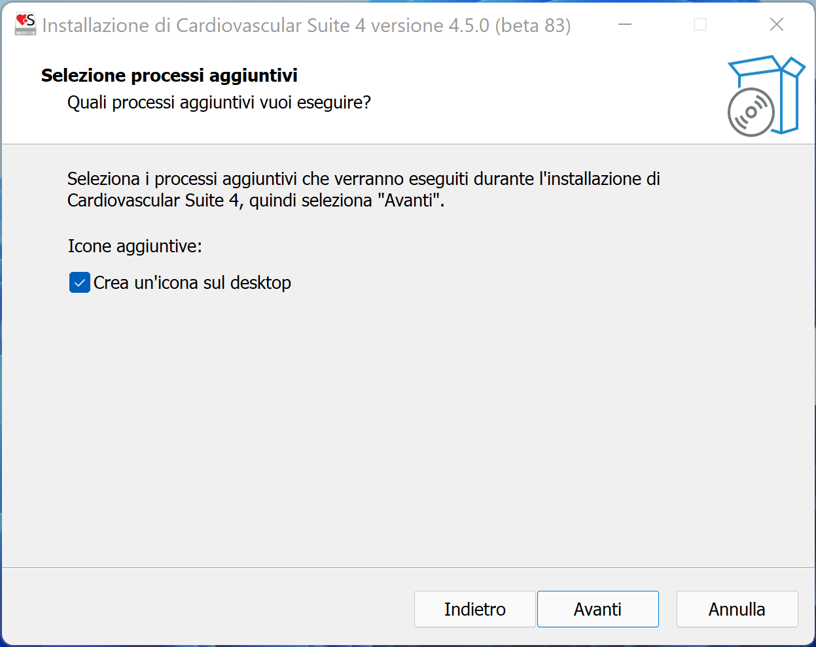Untick the desktop icon checkbox
Screen dimensions: 816x647
click(80, 283)
